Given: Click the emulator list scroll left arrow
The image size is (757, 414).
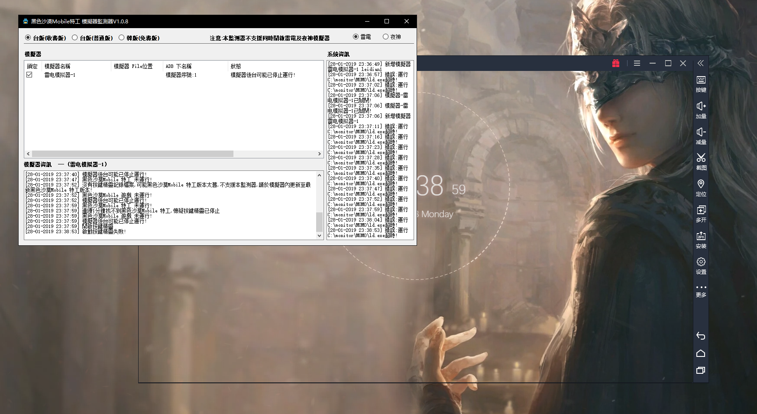Looking at the screenshot, I should pos(28,154).
